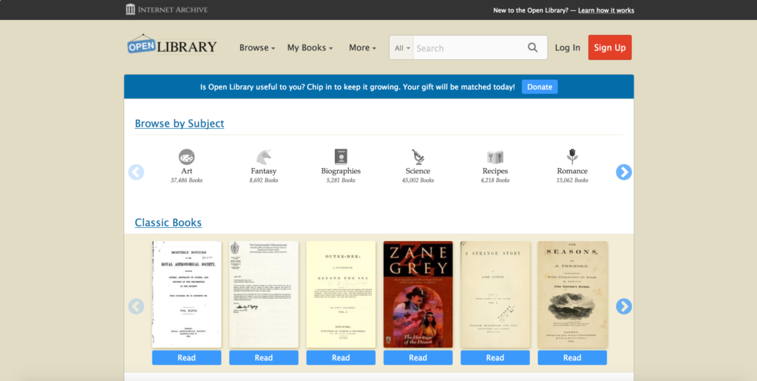Viewport: 757px width, 381px height.
Task: Expand the More dropdown menu
Action: click(x=362, y=47)
